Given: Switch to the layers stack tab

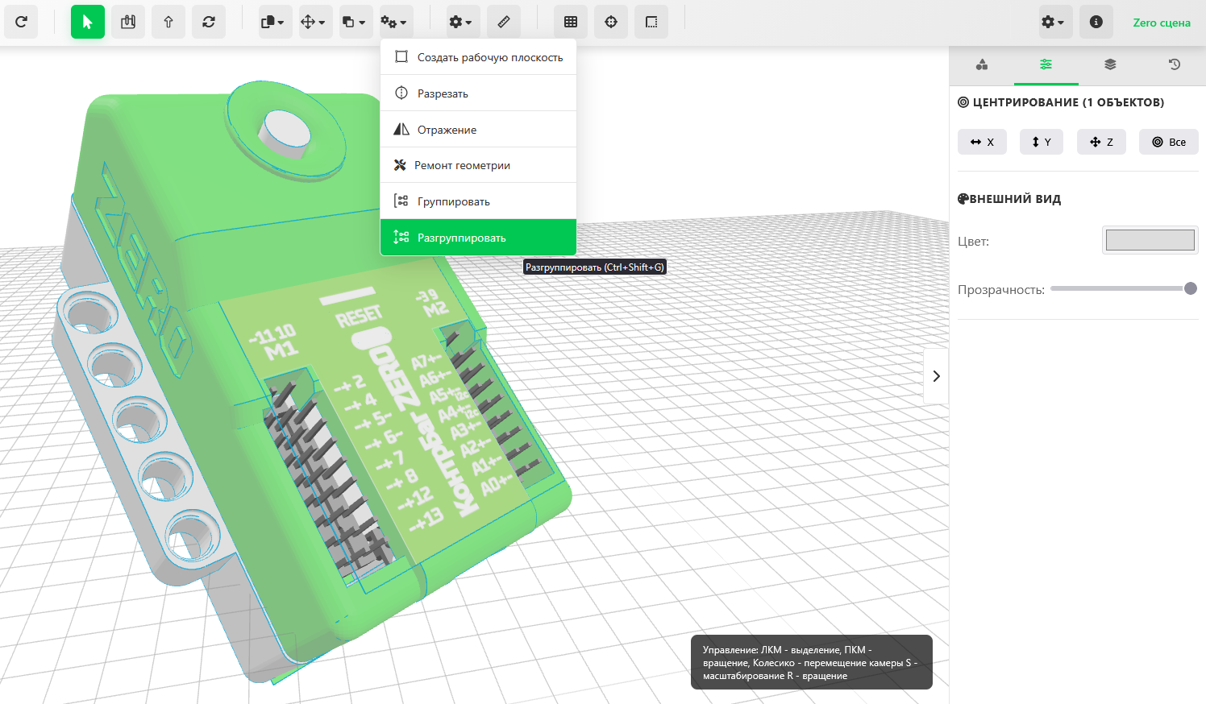Looking at the screenshot, I should point(1110,64).
